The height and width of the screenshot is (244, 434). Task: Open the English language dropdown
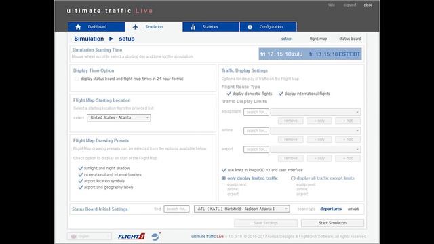pyautogui.click(x=90, y=237)
